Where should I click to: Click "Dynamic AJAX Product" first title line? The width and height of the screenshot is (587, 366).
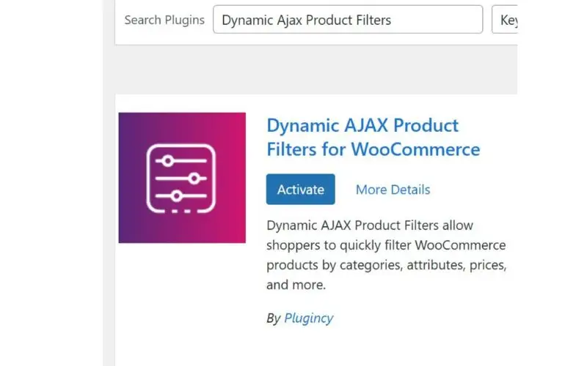[362, 125]
